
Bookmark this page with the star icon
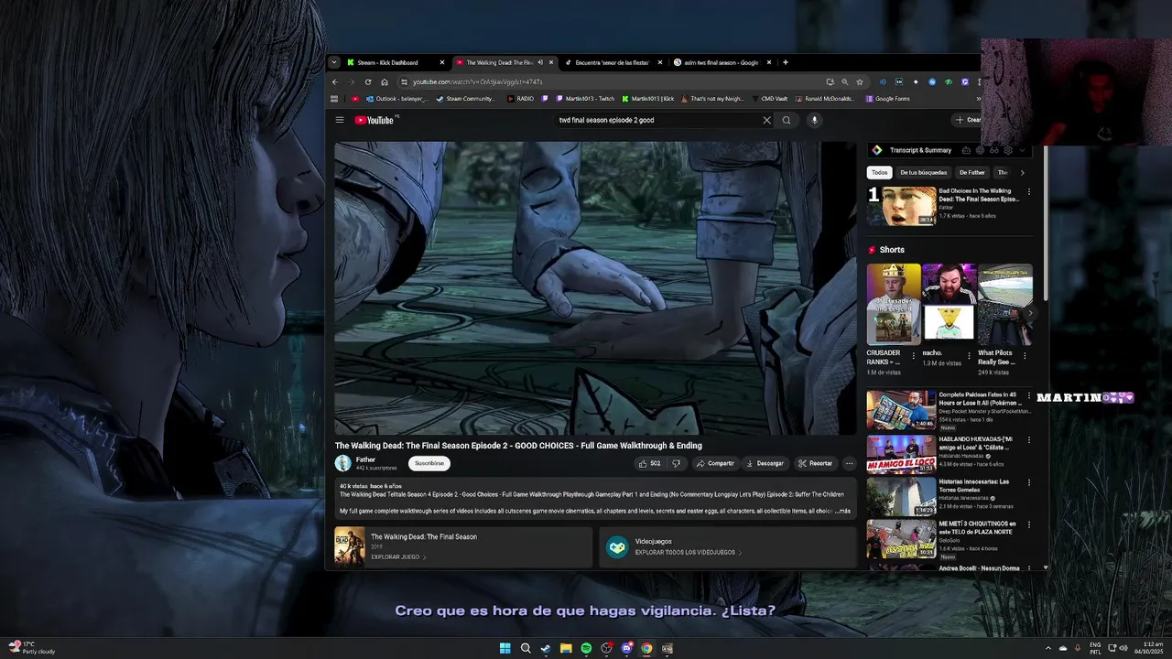pyautogui.click(x=859, y=81)
